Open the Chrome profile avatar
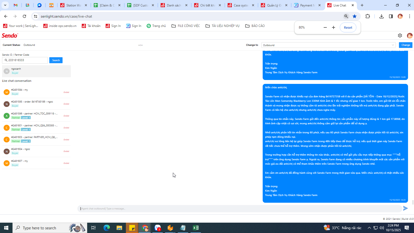The height and width of the screenshot is (233, 414). click(400, 16)
